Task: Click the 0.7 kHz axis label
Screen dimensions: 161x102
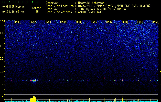Action: pos(2,84)
